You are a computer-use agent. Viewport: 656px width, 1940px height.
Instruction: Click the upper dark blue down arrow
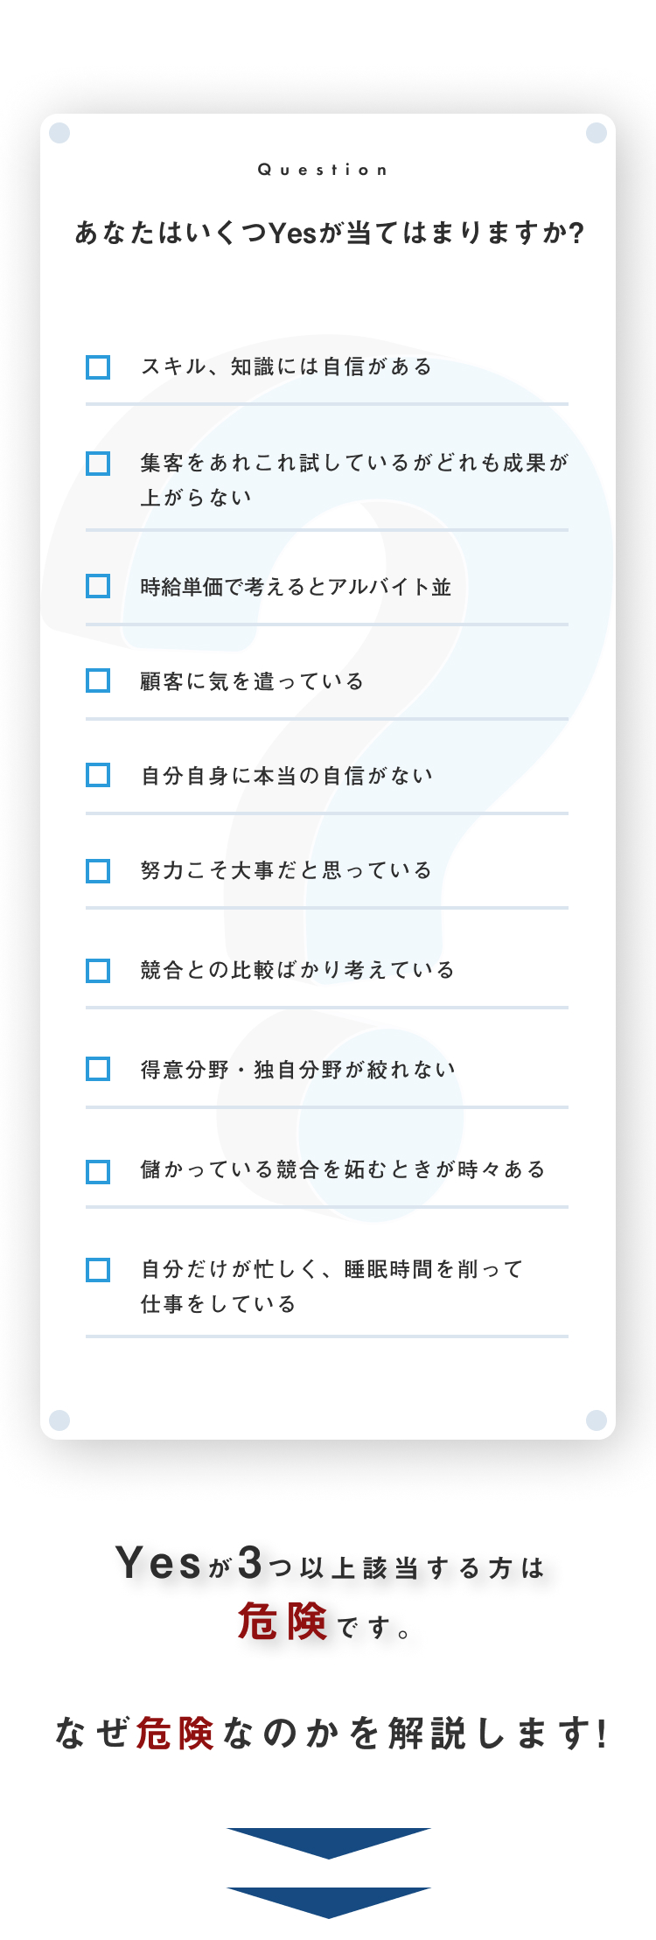328,1840
